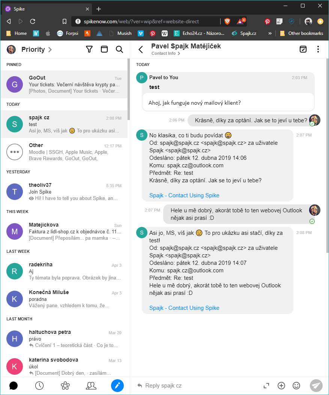Click the Spajk - Contact Using Spike link in the 2:08 PM message
Image resolution: width=329 pixels, height=395 pixels.
point(184,308)
